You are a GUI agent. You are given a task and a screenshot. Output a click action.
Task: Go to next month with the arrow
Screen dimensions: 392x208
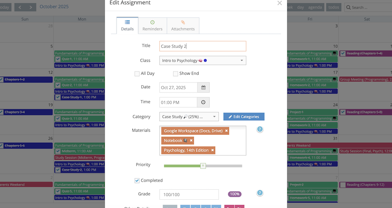tap(30, 7)
